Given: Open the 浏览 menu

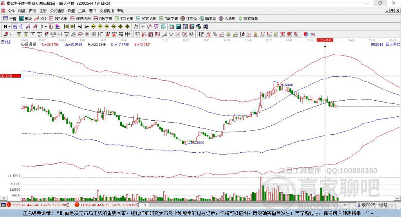Looking at the screenshot, I should pyautogui.click(x=22, y=11).
